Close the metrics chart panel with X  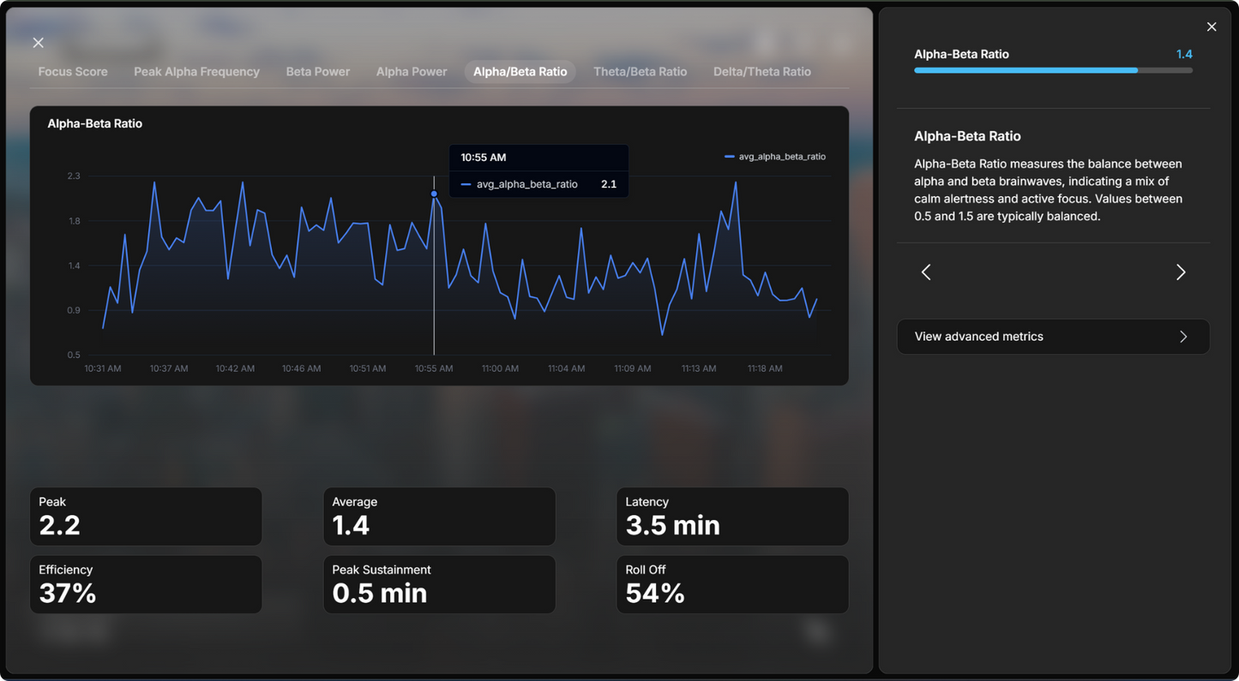(x=38, y=43)
